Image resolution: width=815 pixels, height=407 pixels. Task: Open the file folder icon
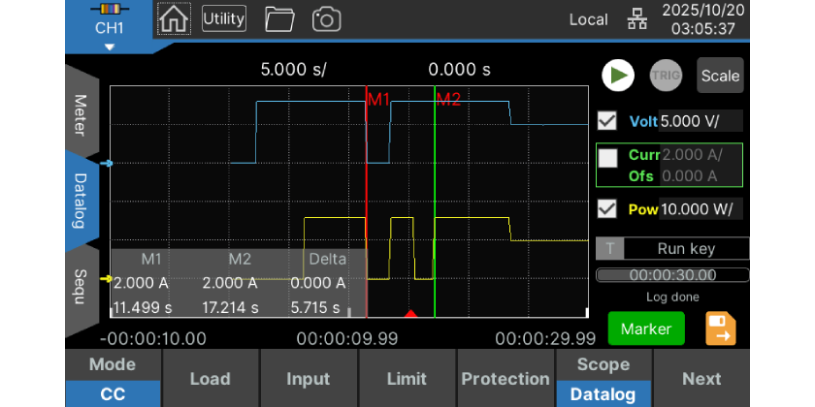[279, 18]
